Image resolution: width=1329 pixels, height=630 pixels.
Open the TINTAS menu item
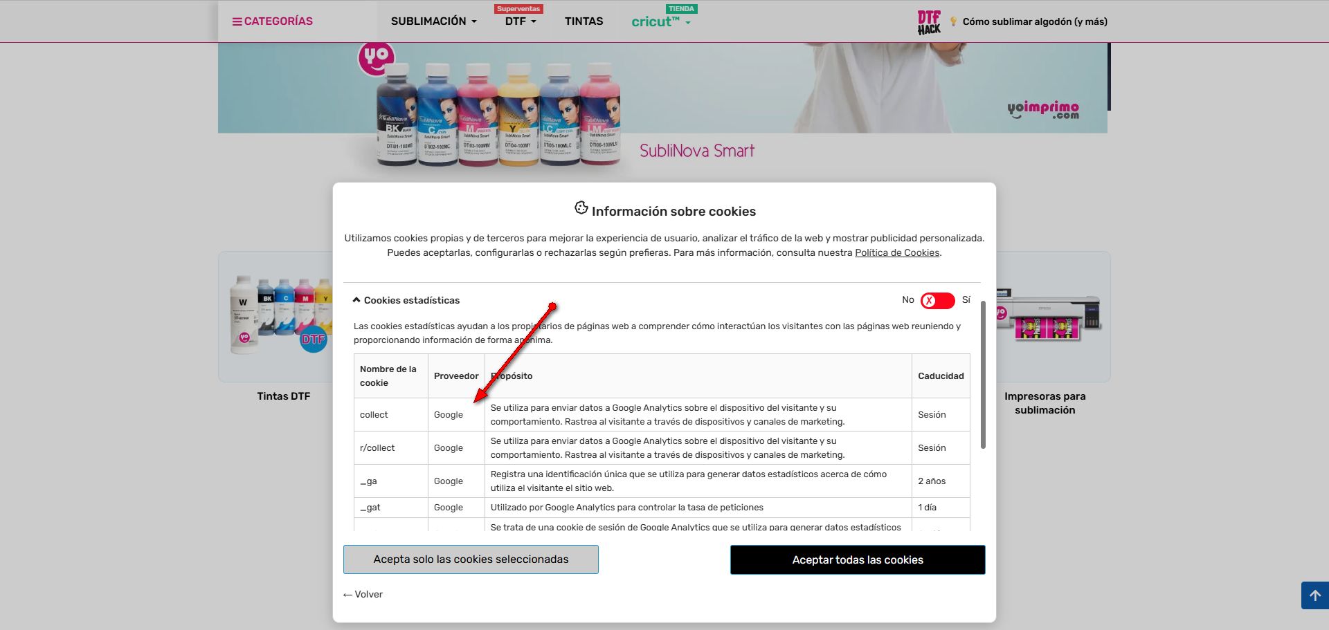[x=584, y=21]
